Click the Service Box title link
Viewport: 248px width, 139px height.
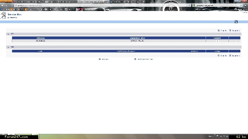tap(14, 14)
